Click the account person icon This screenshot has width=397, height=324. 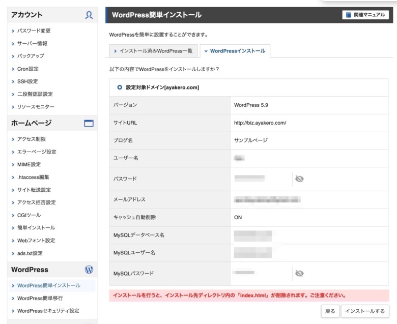click(89, 15)
